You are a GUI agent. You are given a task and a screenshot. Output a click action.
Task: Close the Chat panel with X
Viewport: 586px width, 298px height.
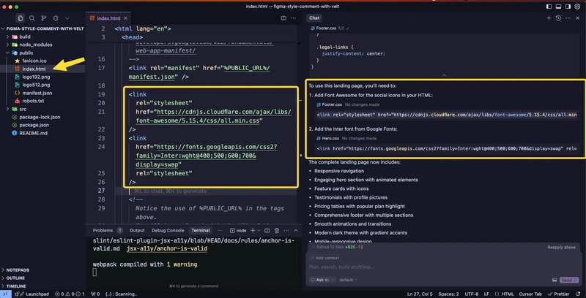pyautogui.click(x=577, y=18)
